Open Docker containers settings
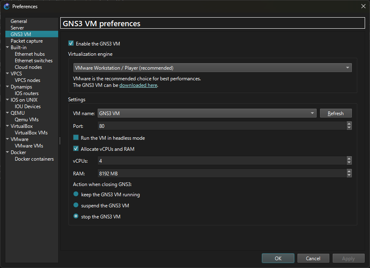The height and width of the screenshot is (268, 370). [x=34, y=159]
